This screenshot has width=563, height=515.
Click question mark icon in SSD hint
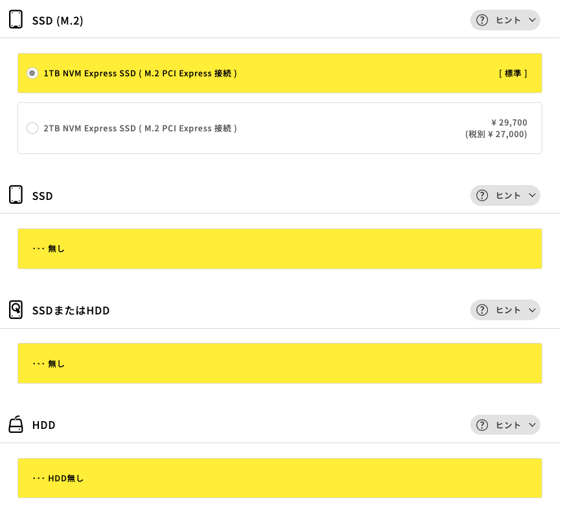click(482, 195)
